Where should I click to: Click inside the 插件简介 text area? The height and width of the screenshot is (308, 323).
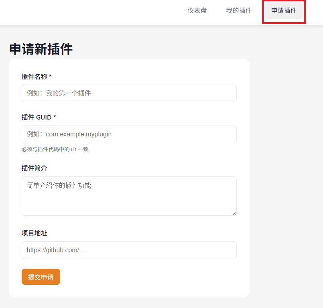[x=129, y=196]
